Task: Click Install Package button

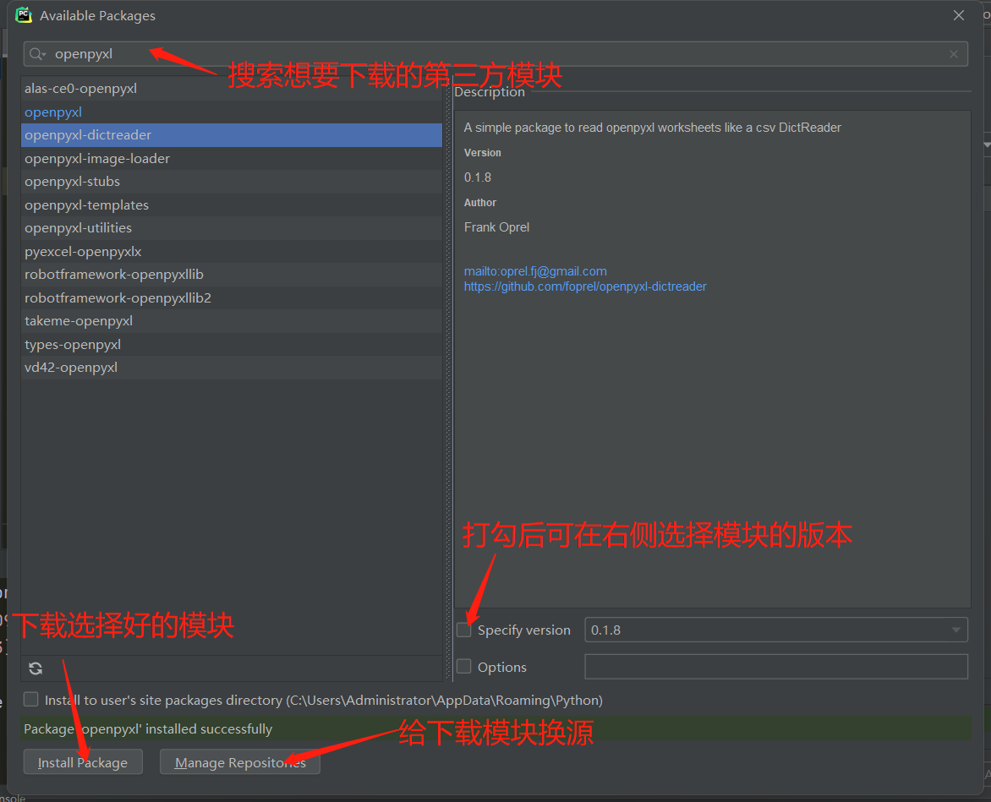Action: (x=83, y=762)
